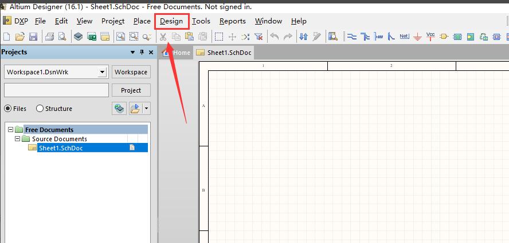
Task: Select the Files radio button
Action: (7, 109)
